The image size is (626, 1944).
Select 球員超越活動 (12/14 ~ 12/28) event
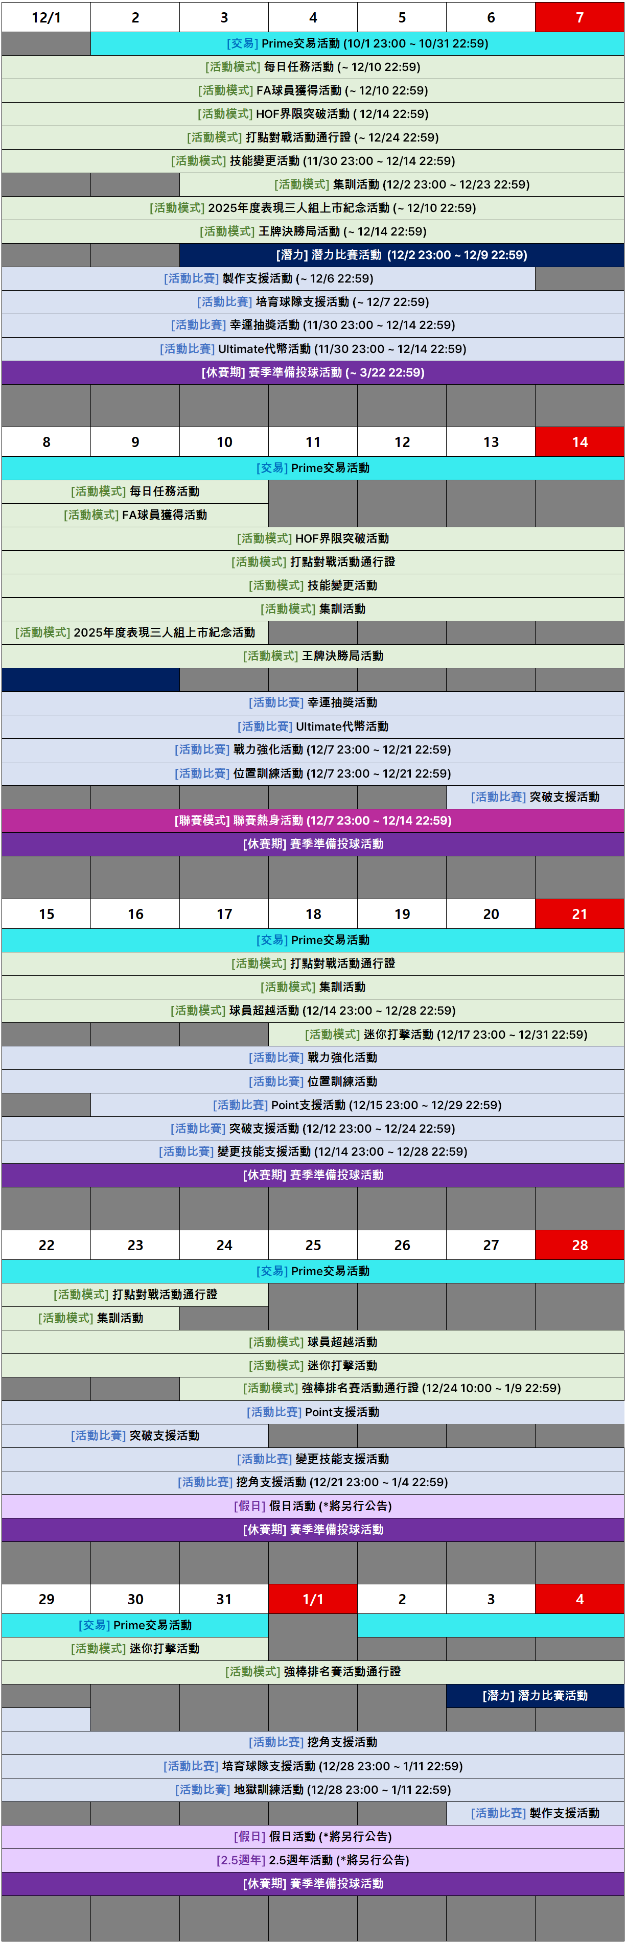coord(313,1011)
